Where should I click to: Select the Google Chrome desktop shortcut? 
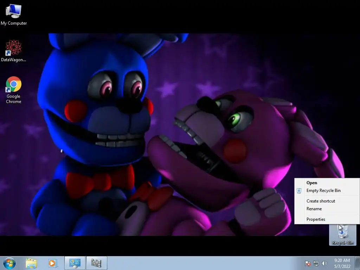pyautogui.click(x=14, y=90)
